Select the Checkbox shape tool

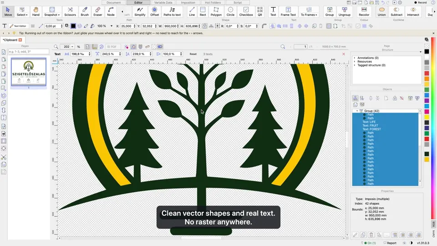pos(246,11)
